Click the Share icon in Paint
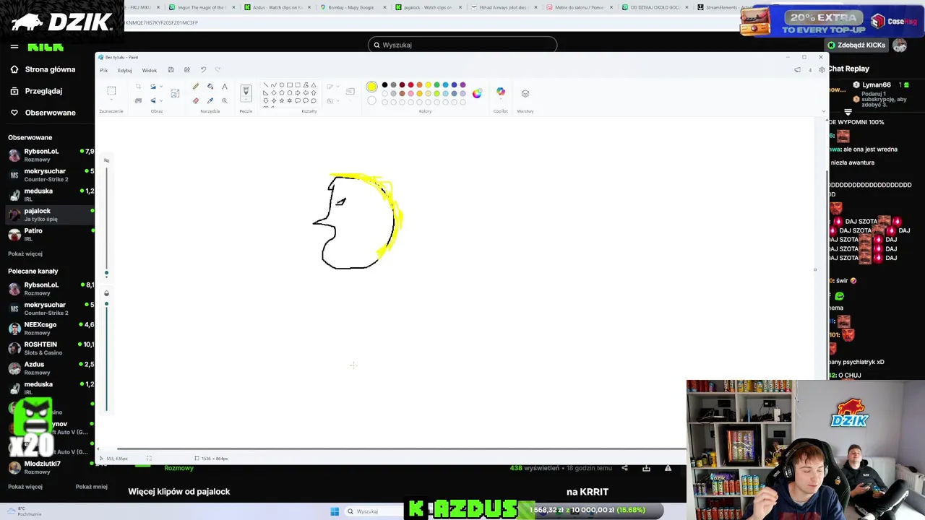The image size is (925, 520). coord(186,70)
